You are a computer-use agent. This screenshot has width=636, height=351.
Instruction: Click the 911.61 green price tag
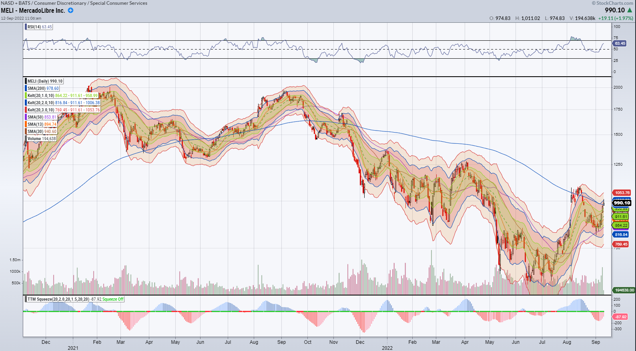click(621, 216)
